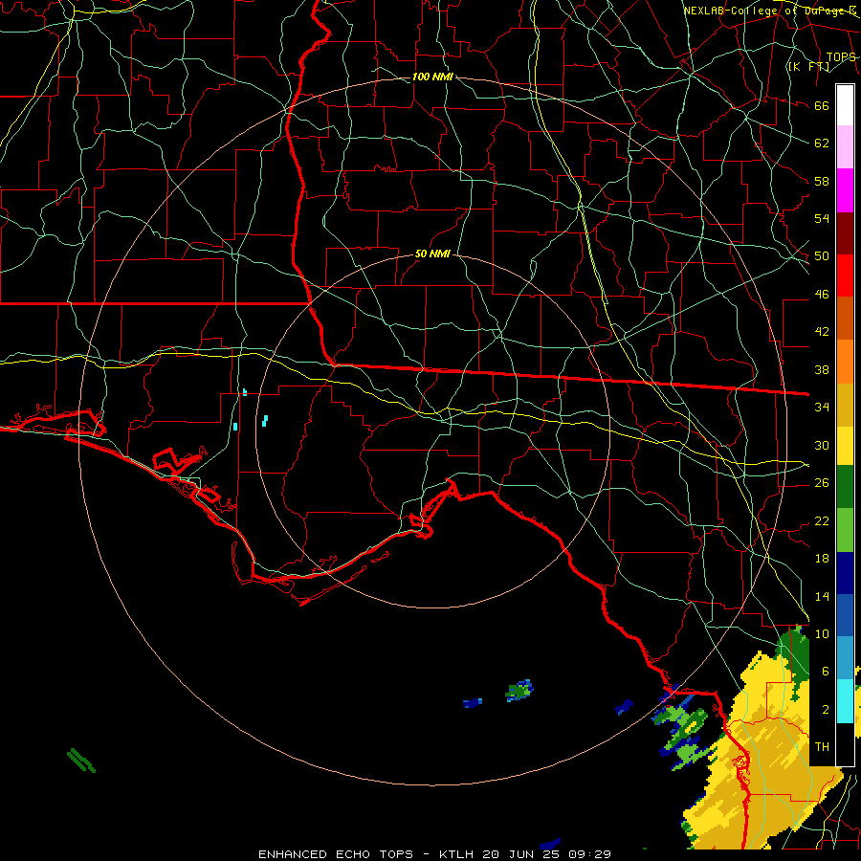Choose the dark red (maroon) legend swatch
Viewport: 861px width, 861px height.
tap(845, 233)
